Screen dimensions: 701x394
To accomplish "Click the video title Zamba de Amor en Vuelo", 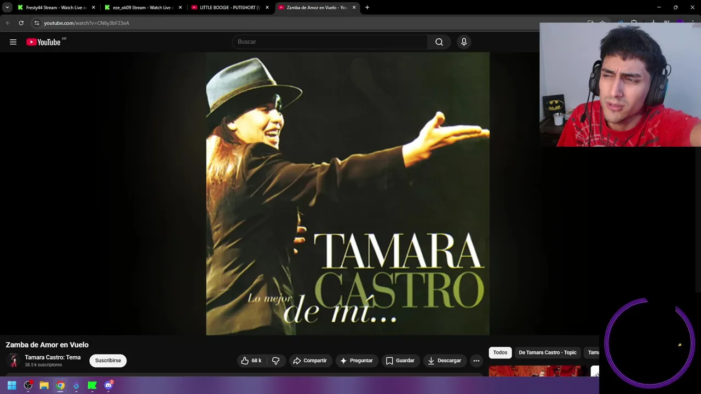I will point(47,345).
